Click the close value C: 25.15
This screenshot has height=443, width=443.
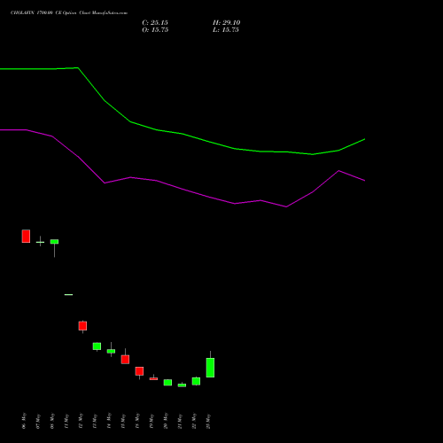click(155, 23)
